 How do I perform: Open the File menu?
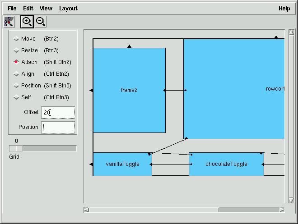point(12,9)
